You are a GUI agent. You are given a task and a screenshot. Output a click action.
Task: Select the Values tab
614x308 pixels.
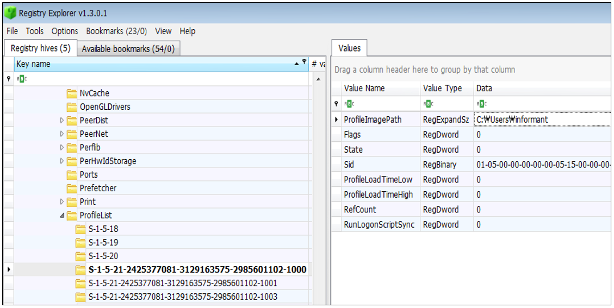[349, 48]
